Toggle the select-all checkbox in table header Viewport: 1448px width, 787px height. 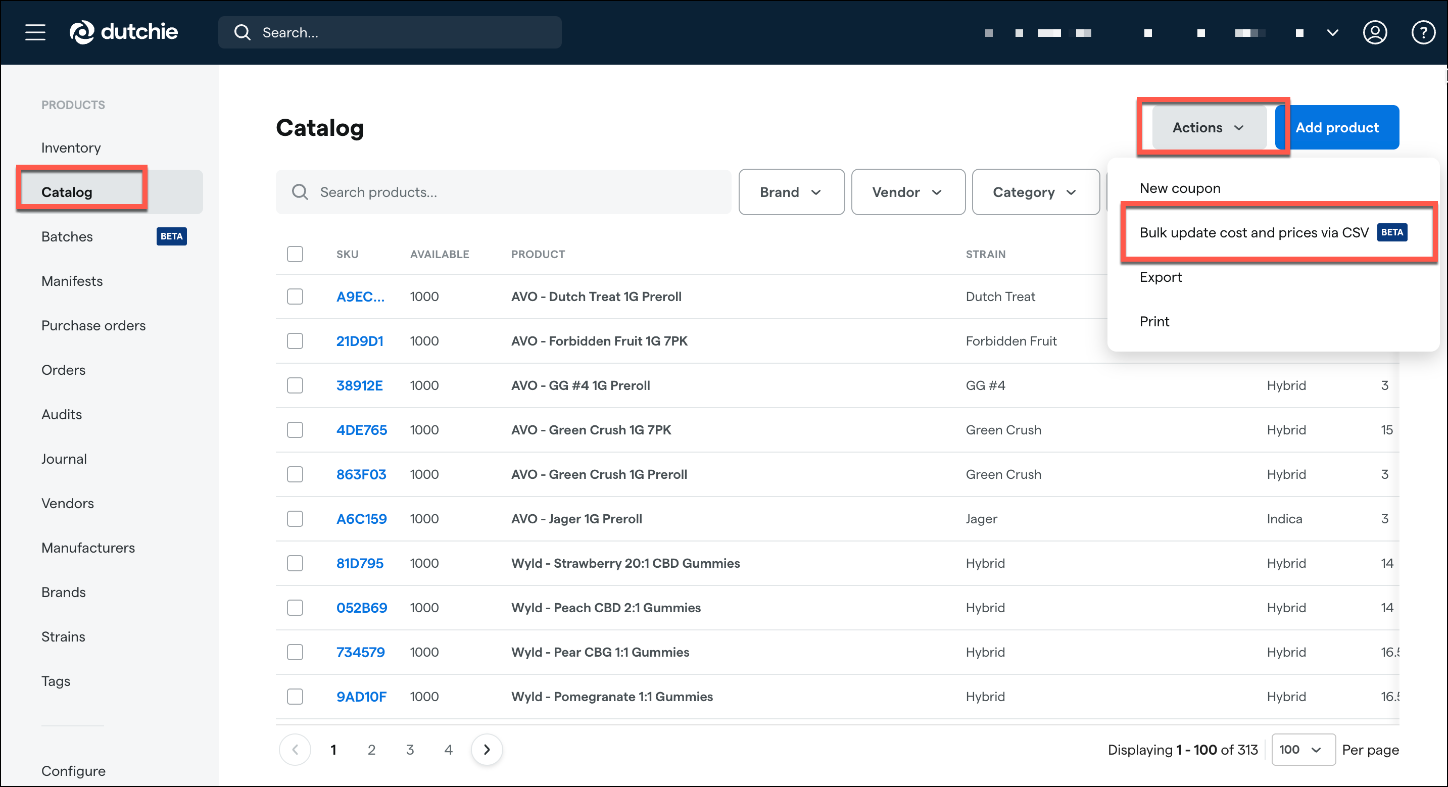tap(295, 254)
